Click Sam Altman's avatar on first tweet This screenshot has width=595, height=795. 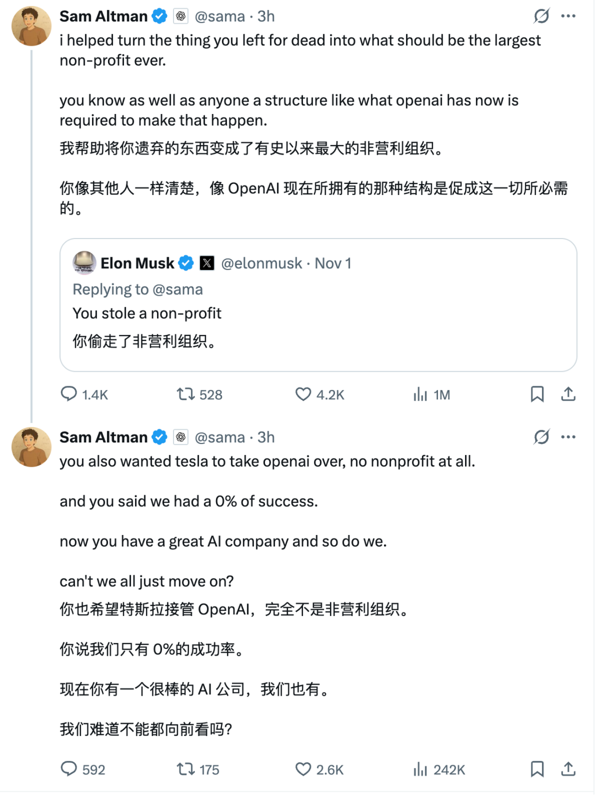[31, 26]
